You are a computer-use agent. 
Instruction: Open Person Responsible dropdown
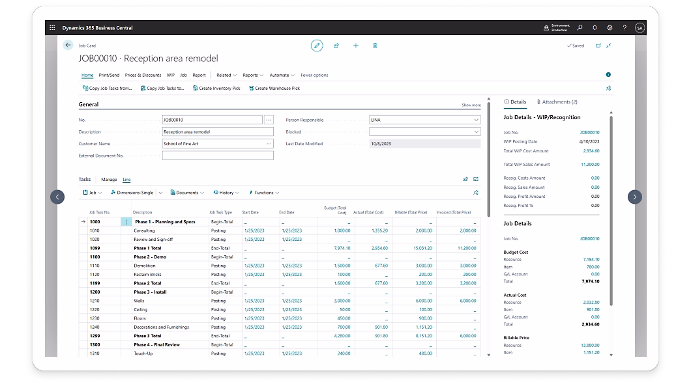point(476,120)
